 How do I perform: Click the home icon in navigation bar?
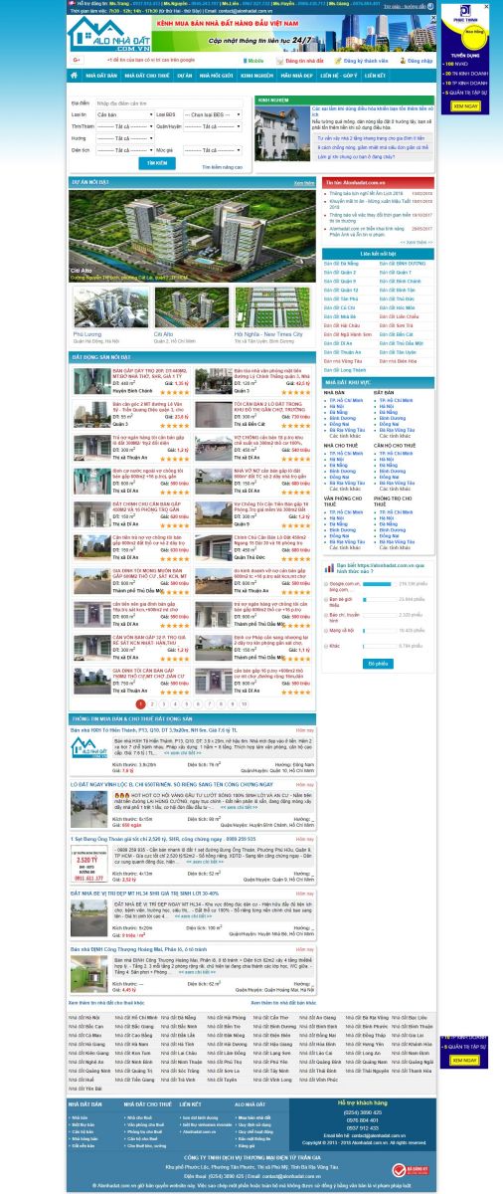(x=76, y=75)
